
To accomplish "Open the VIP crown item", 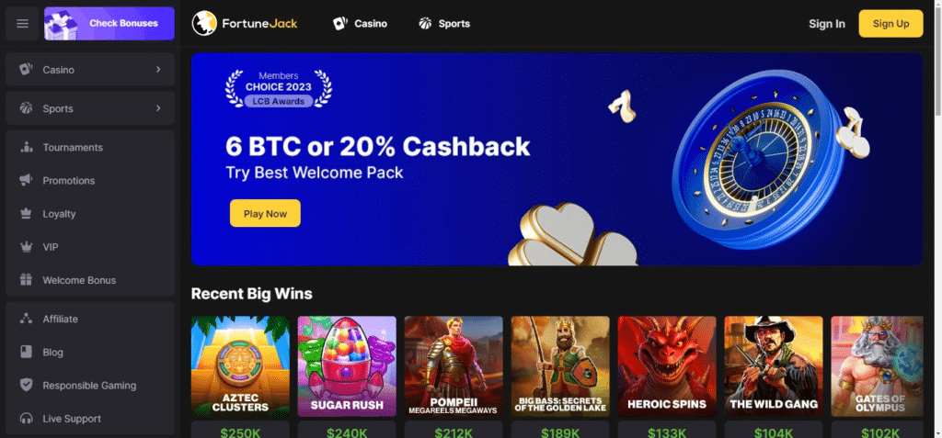I will point(90,247).
